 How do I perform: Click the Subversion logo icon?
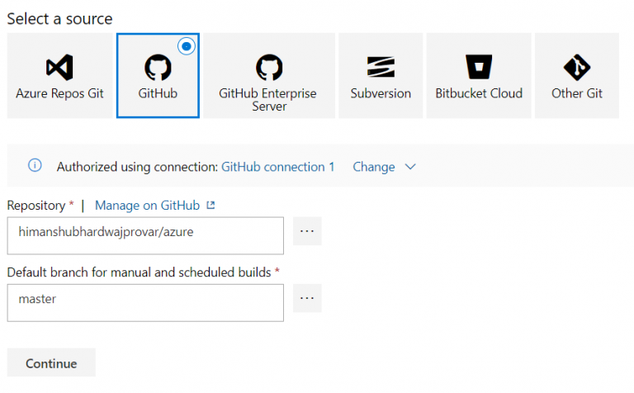click(381, 67)
